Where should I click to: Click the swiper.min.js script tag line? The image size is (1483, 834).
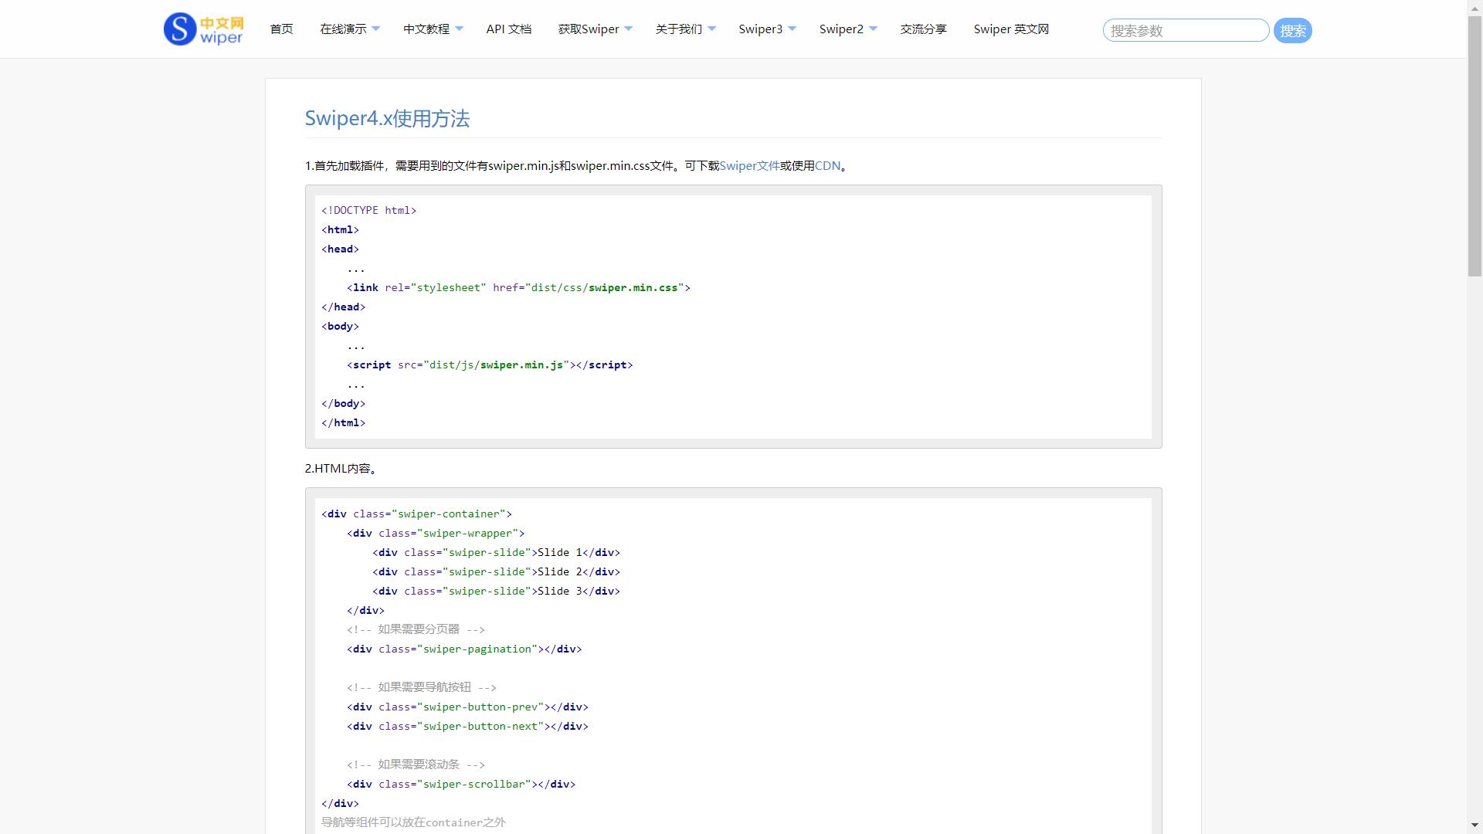coord(490,364)
